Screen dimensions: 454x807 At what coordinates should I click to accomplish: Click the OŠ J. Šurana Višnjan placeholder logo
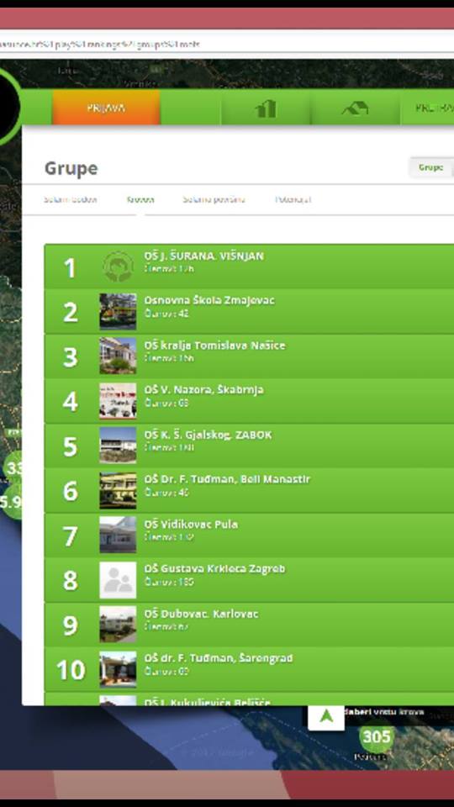(x=118, y=266)
